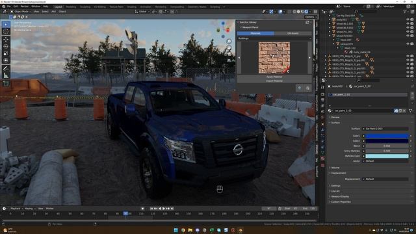
Task: Open Chrome from the Windows taskbar
Action: [x=183, y=230]
